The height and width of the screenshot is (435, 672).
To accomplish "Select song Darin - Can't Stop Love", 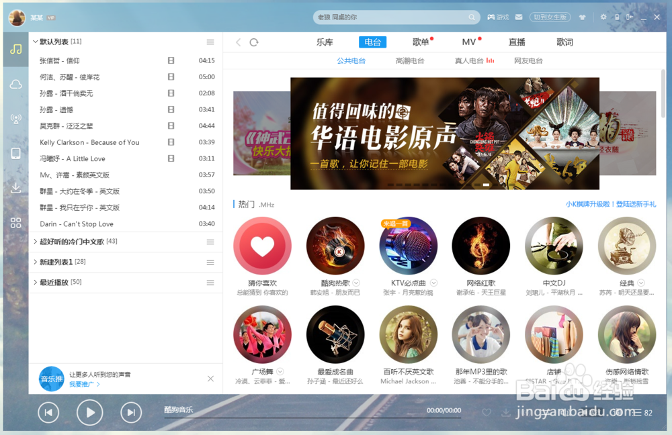I will point(126,224).
